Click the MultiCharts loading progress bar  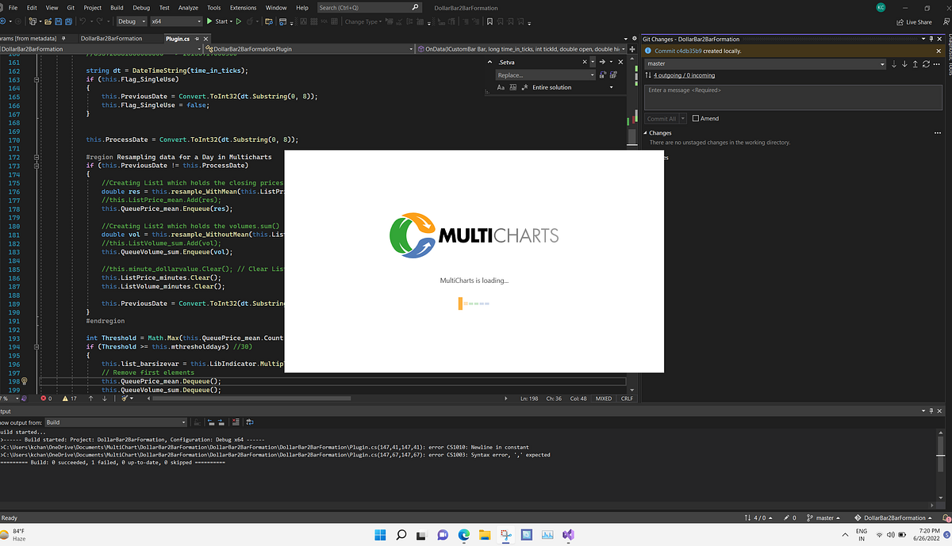click(x=474, y=303)
